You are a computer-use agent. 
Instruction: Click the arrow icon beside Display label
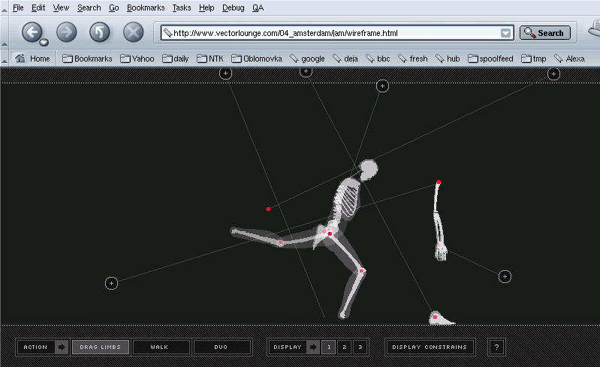click(x=313, y=347)
